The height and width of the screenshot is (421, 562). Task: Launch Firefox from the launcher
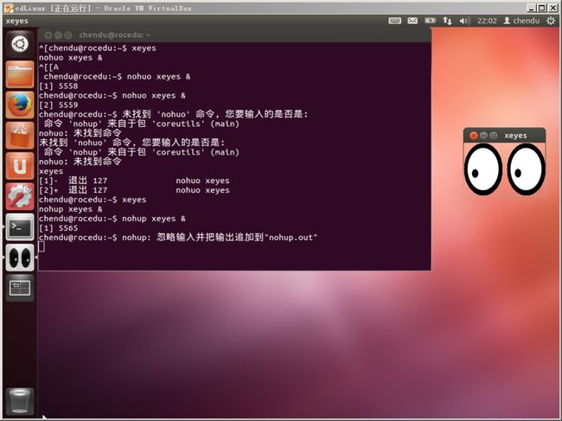pyautogui.click(x=20, y=105)
